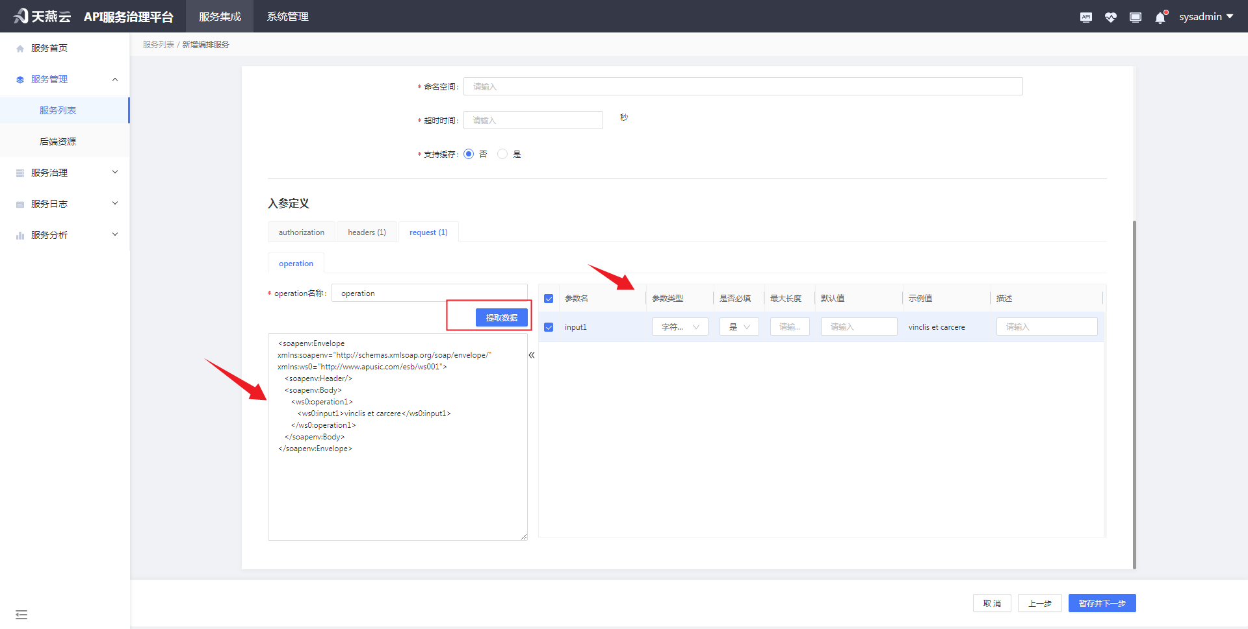Viewport: 1248px width, 629px height.
Task: Toggle the select-all checkbox in parameter table
Action: tap(549, 298)
